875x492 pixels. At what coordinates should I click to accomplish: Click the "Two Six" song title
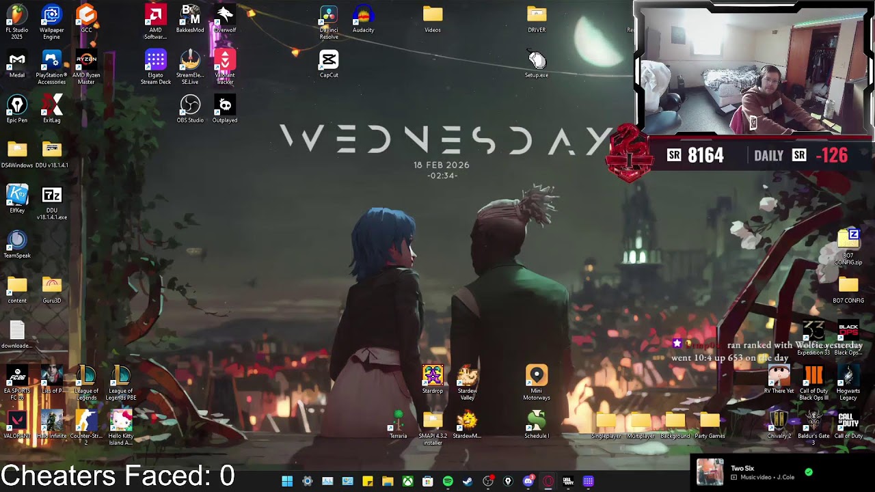click(x=742, y=469)
